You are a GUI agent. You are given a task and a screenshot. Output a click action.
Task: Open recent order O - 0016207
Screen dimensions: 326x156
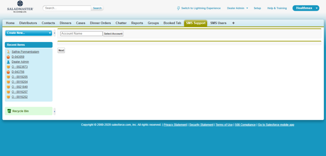19,92
